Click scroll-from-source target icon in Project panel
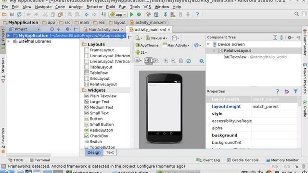Screen dimensions: 308x173 pos(52,29)
